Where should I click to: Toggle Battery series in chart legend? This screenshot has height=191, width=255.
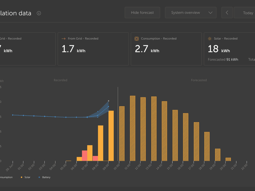click(44, 177)
